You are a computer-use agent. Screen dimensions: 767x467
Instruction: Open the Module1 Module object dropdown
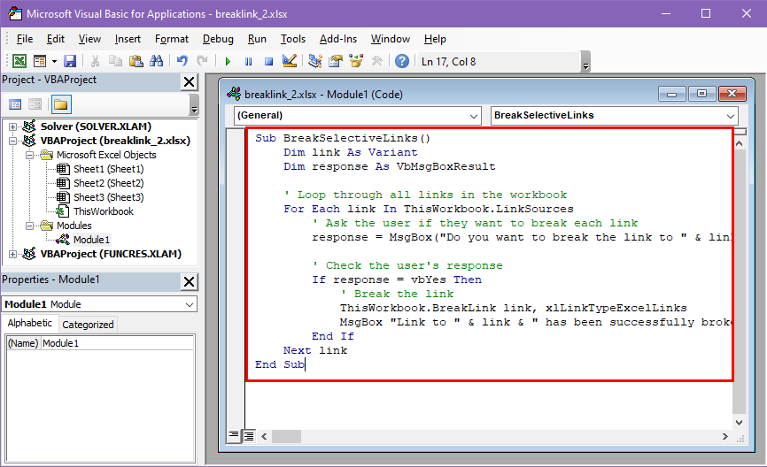tap(190, 304)
